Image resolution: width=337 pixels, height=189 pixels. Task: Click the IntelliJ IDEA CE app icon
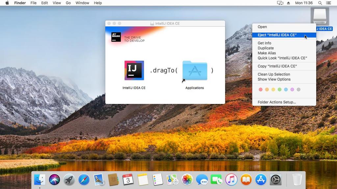134,70
